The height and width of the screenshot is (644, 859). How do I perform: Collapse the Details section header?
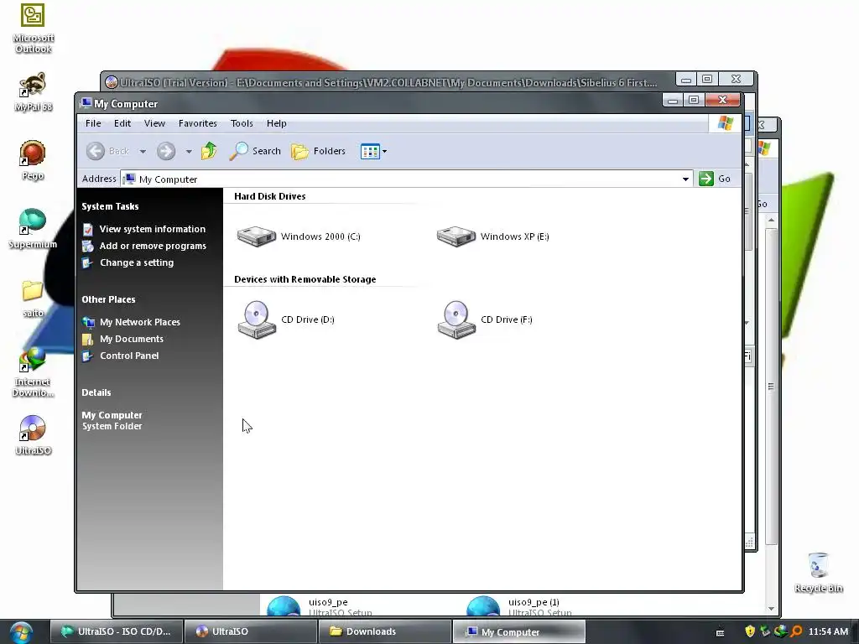96,392
